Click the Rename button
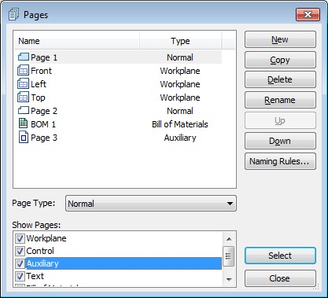Screen dimensions: 328x298 280,100
